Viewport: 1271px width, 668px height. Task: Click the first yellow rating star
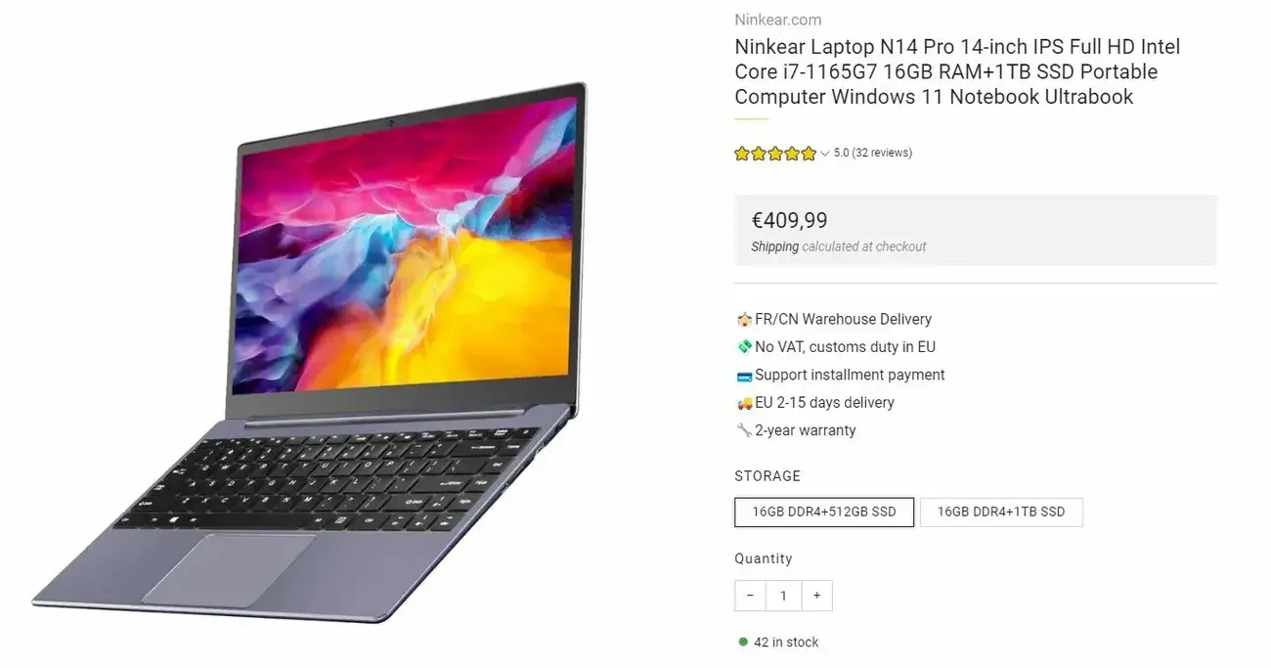coord(742,154)
